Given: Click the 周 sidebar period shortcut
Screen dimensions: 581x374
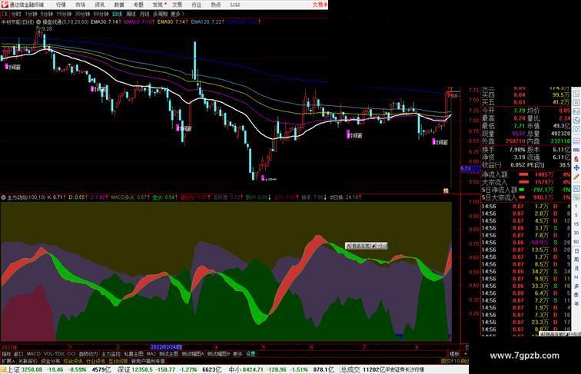Looking at the screenshot, I should [576, 260].
